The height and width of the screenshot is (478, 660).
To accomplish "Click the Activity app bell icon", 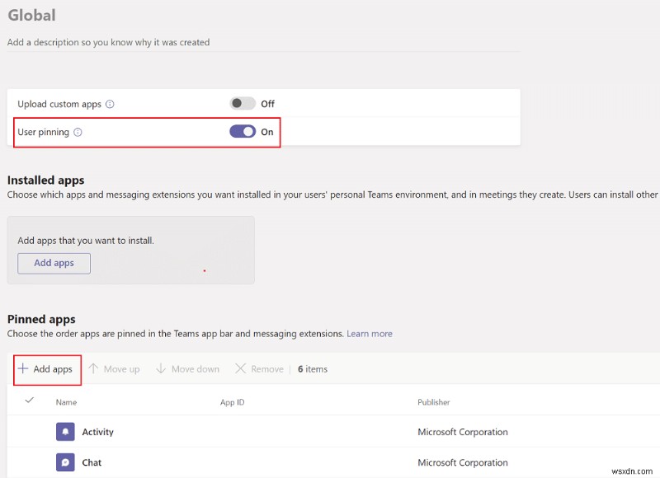I will 65,432.
